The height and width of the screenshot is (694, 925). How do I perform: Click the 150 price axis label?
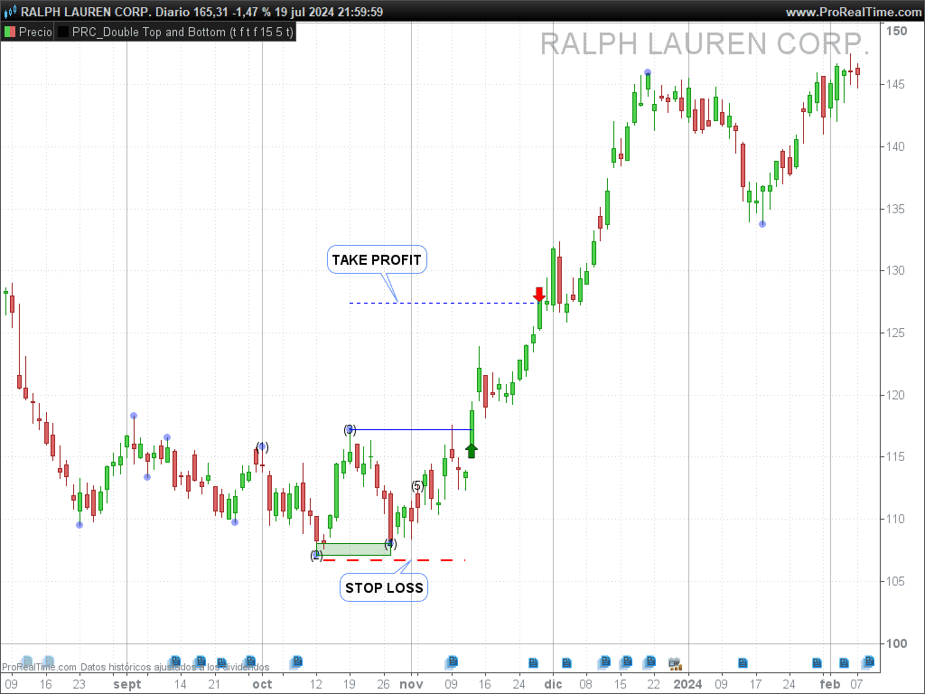(x=897, y=32)
